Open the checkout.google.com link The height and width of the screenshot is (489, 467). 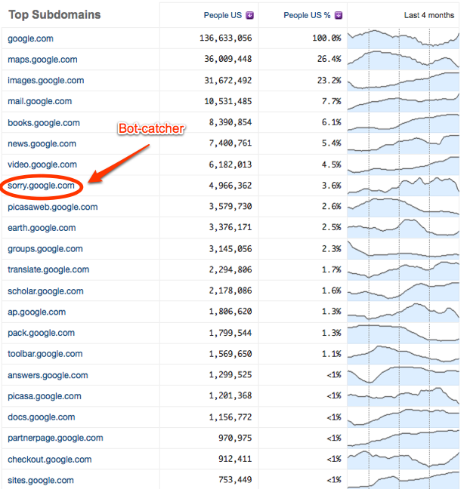pyautogui.click(x=49, y=459)
